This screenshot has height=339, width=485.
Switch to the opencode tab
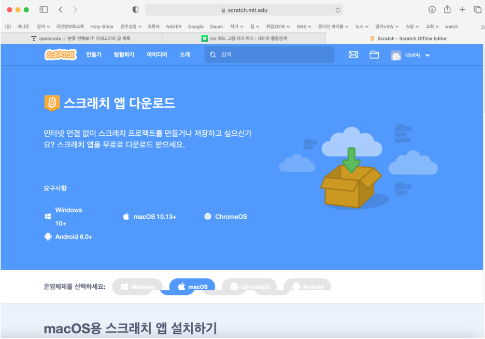pyautogui.click(x=81, y=38)
